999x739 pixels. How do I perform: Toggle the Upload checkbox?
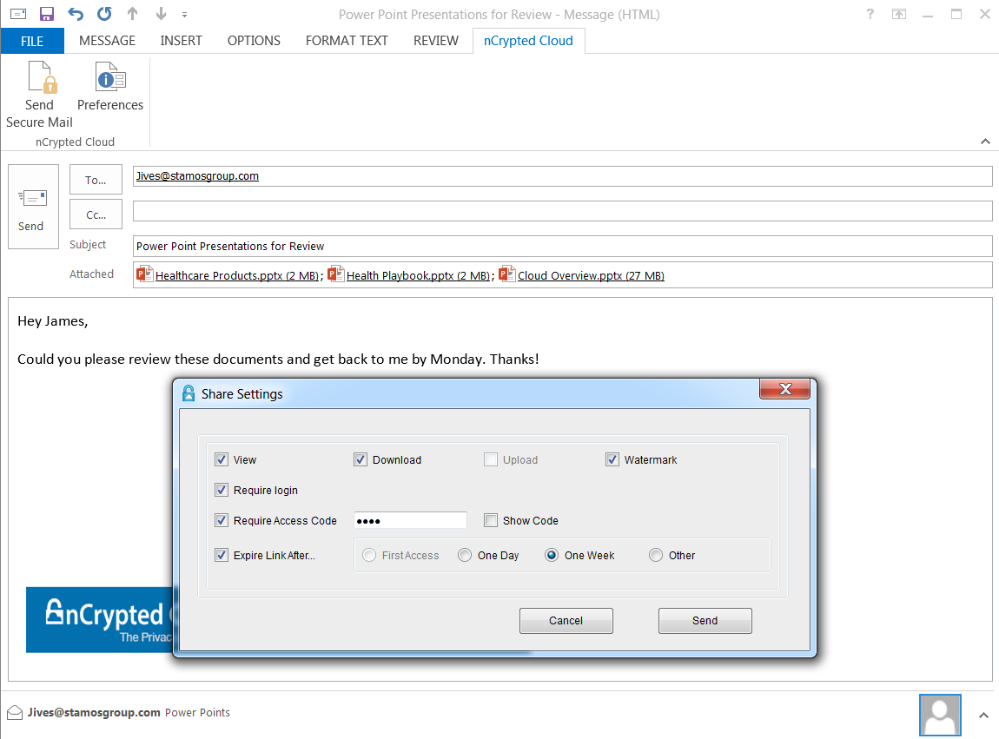click(x=491, y=459)
